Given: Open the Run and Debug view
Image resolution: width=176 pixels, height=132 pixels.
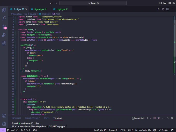Looking at the screenshot, I should tap(4, 35).
